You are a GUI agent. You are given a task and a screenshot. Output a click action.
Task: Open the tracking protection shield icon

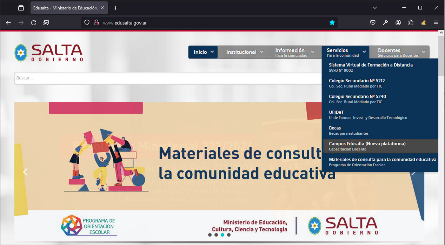pyautogui.click(x=87, y=22)
